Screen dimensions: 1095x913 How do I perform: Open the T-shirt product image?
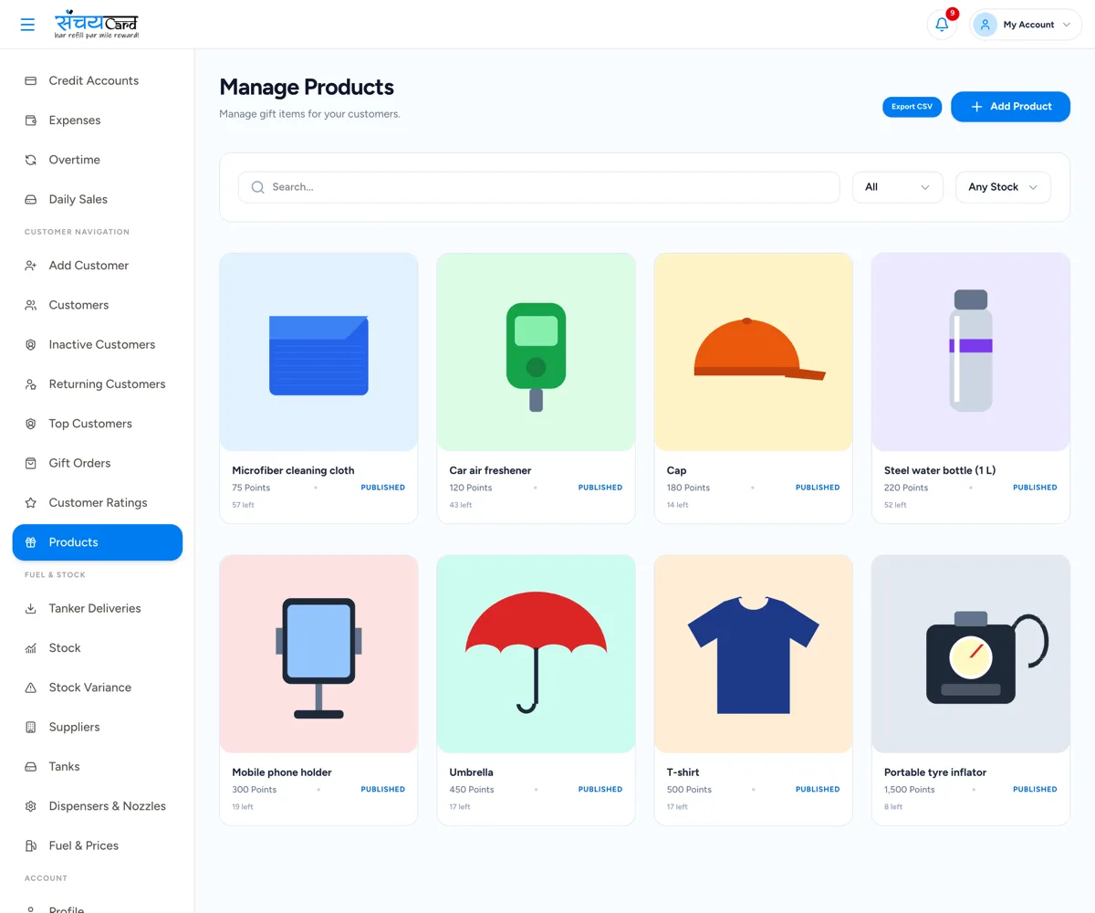click(x=753, y=654)
